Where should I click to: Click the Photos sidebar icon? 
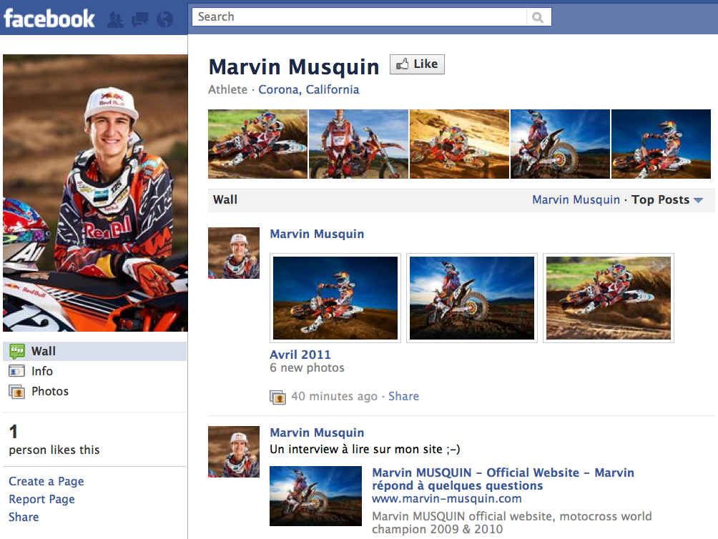pos(17,392)
